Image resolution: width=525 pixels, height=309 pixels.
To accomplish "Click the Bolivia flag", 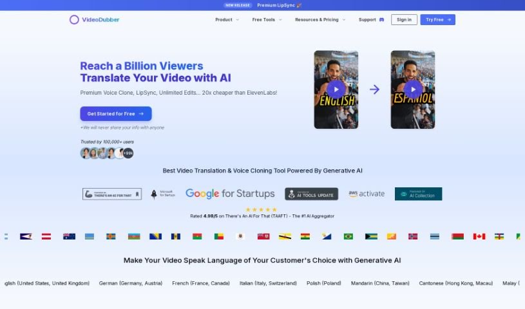I will (x=305, y=236).
